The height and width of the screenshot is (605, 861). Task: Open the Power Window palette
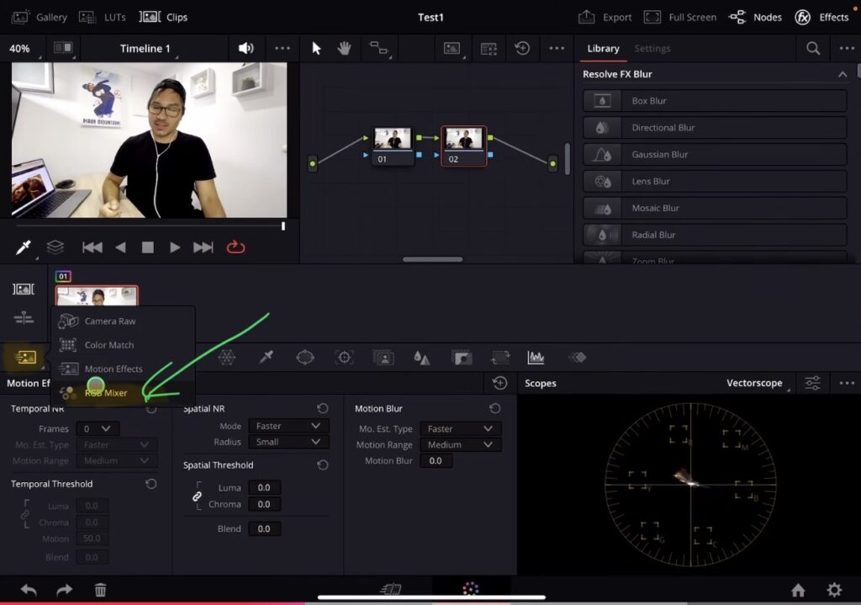point(305,358)
